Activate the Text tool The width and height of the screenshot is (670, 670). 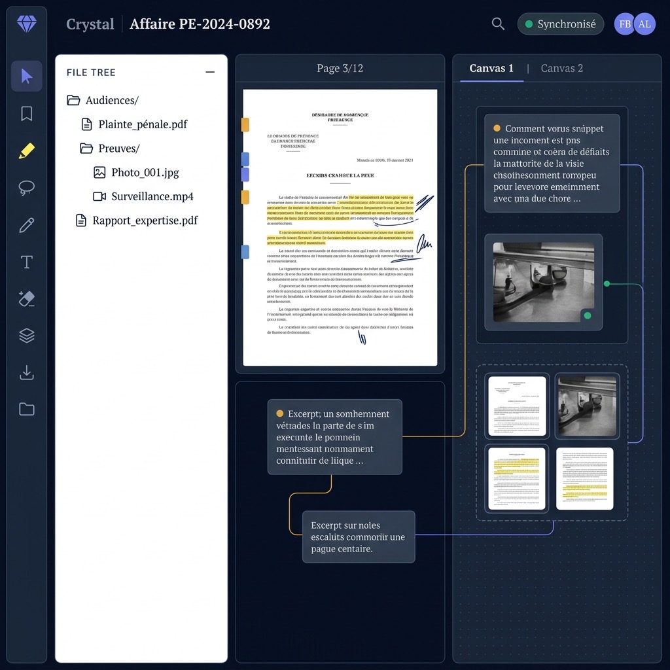click(26, 262)
